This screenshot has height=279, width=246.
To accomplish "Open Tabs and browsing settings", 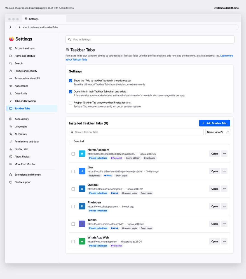I will (x=32, y=101).
